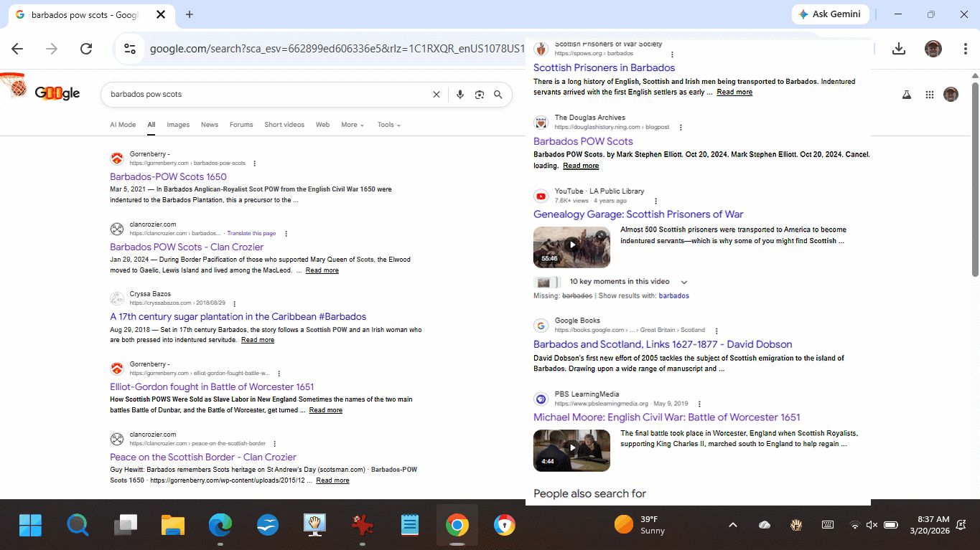Open Search Labs flask icon
The image size is (980, 550).
tap(907, 95)
